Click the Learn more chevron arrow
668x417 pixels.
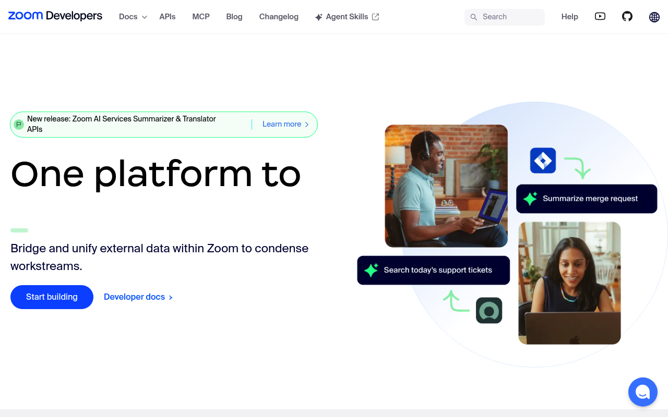(x=307, y=125)
